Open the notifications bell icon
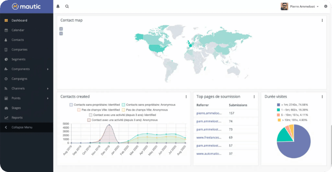 click(58, 6)
